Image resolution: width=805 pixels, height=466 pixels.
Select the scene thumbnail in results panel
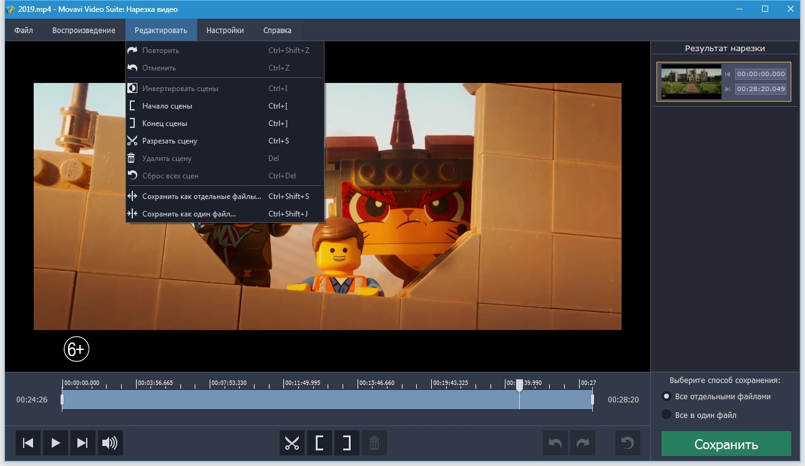690,81
